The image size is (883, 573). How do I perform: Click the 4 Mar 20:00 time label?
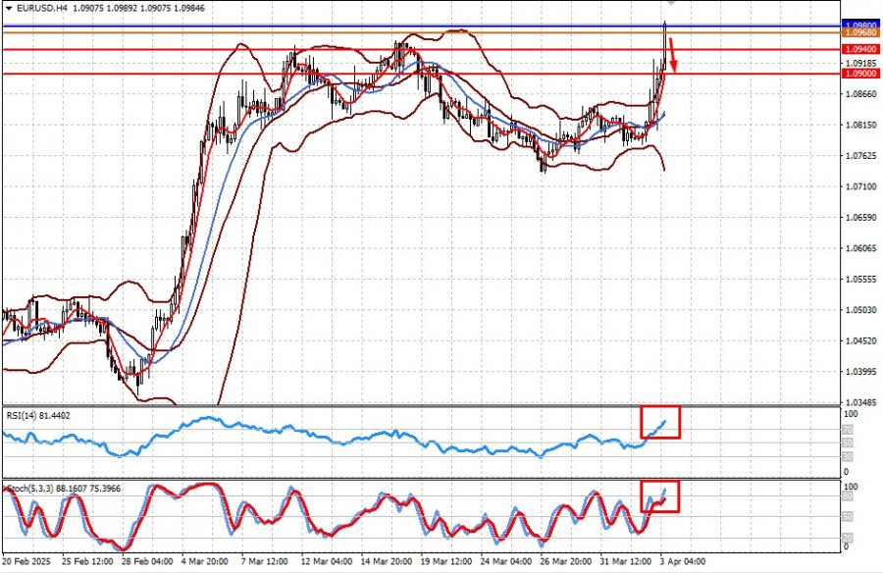tap(205, 562)
